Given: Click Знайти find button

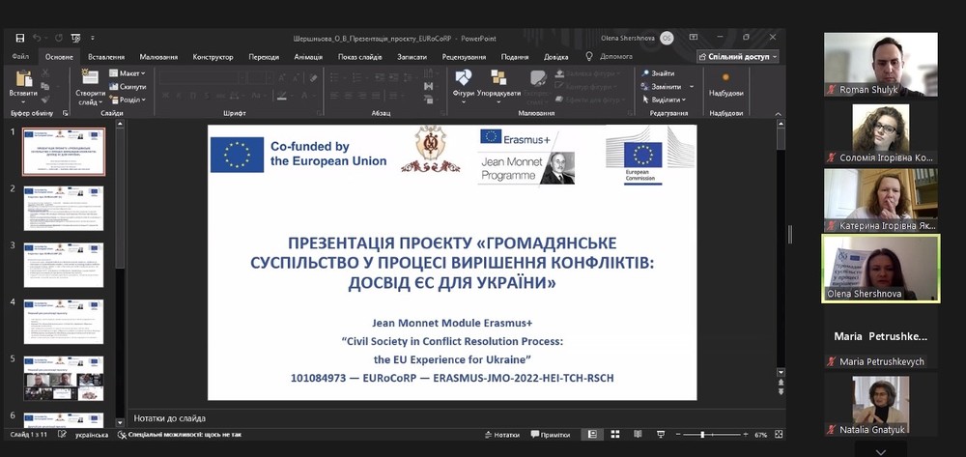Looking at the screenshot, I should click(658, 73).
